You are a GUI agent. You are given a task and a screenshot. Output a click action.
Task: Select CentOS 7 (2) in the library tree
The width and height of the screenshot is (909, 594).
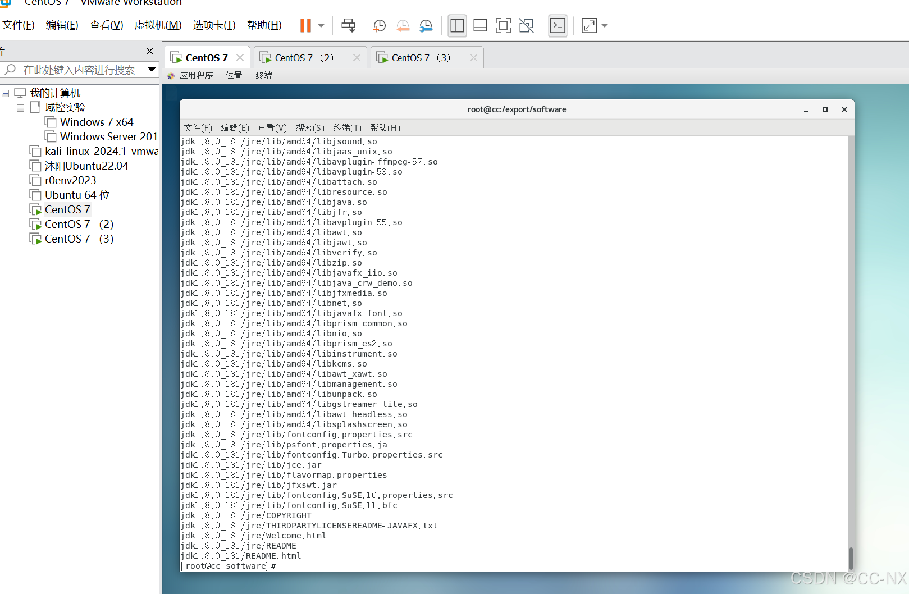pos(72,224)
